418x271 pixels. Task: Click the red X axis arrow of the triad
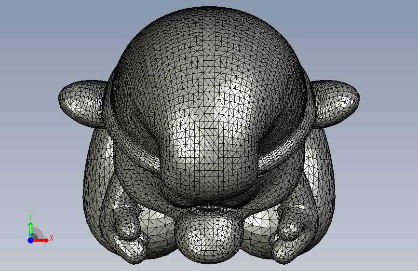(40, 240)
